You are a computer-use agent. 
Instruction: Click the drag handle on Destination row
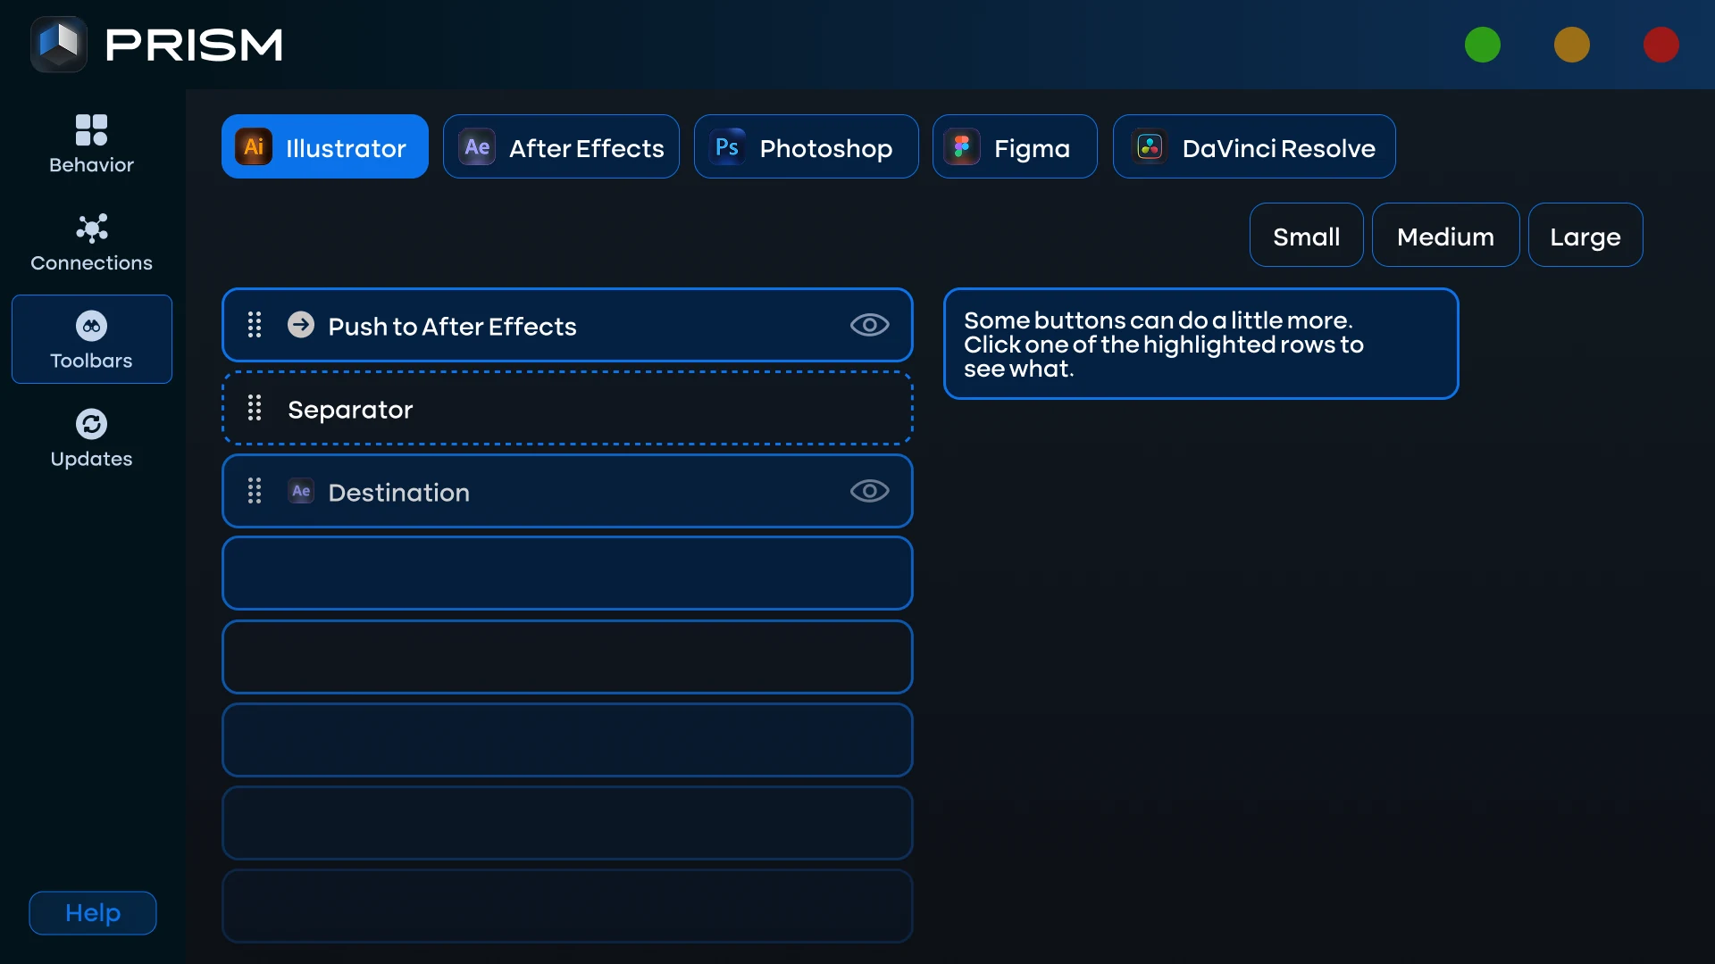coord(255,491)
